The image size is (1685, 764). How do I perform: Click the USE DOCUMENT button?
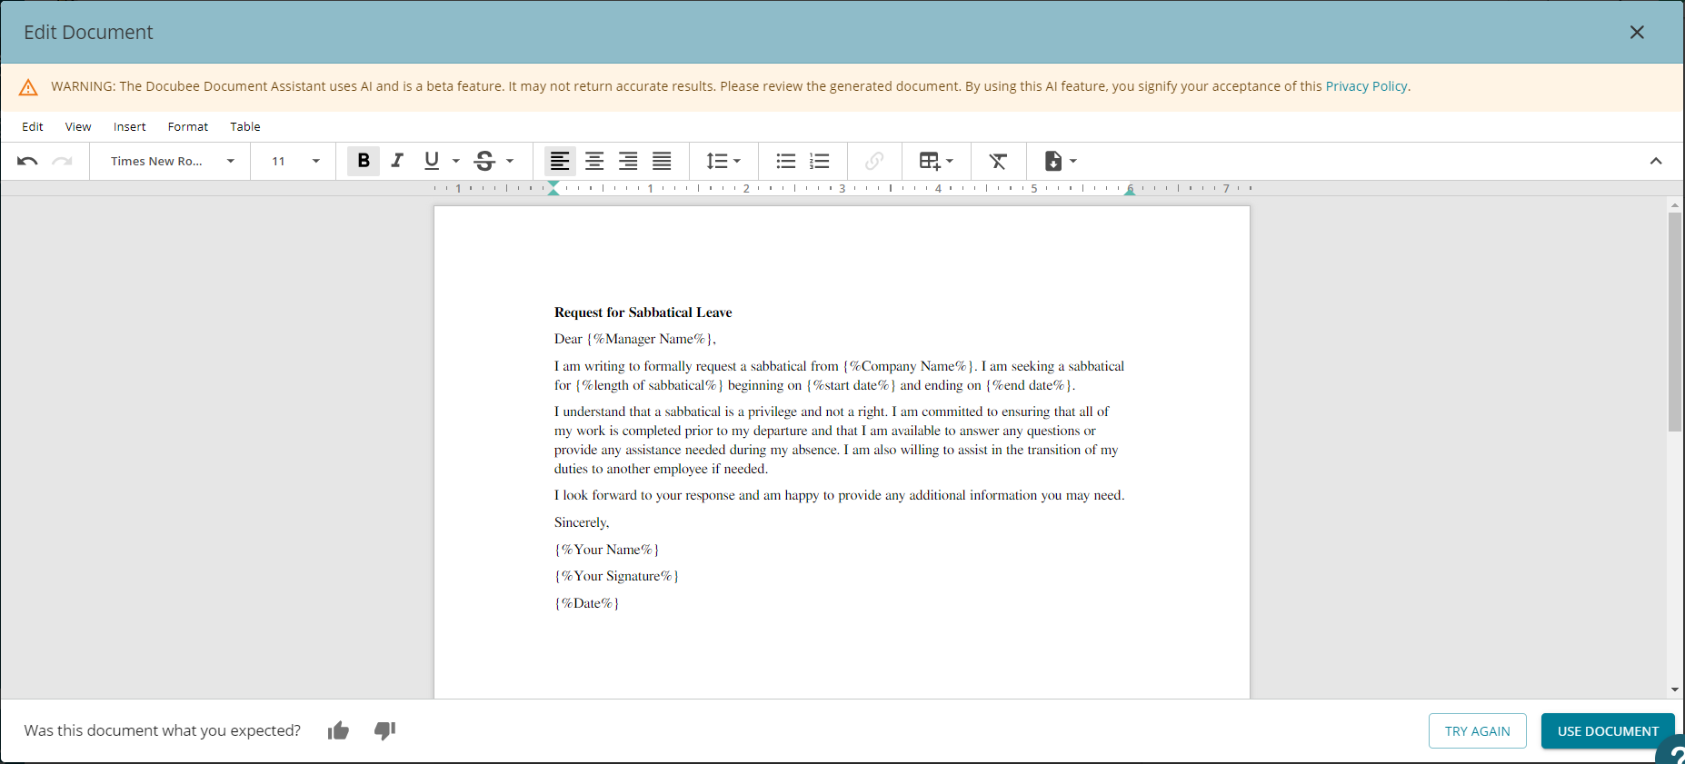pos(1608,730)
